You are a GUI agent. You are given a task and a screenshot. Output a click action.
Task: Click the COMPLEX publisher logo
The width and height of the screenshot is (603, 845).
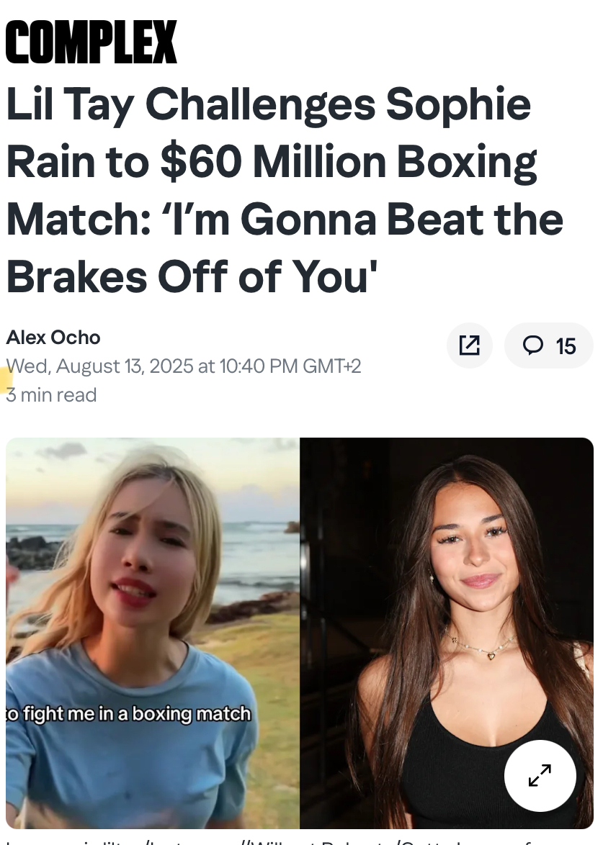[91, 42]
